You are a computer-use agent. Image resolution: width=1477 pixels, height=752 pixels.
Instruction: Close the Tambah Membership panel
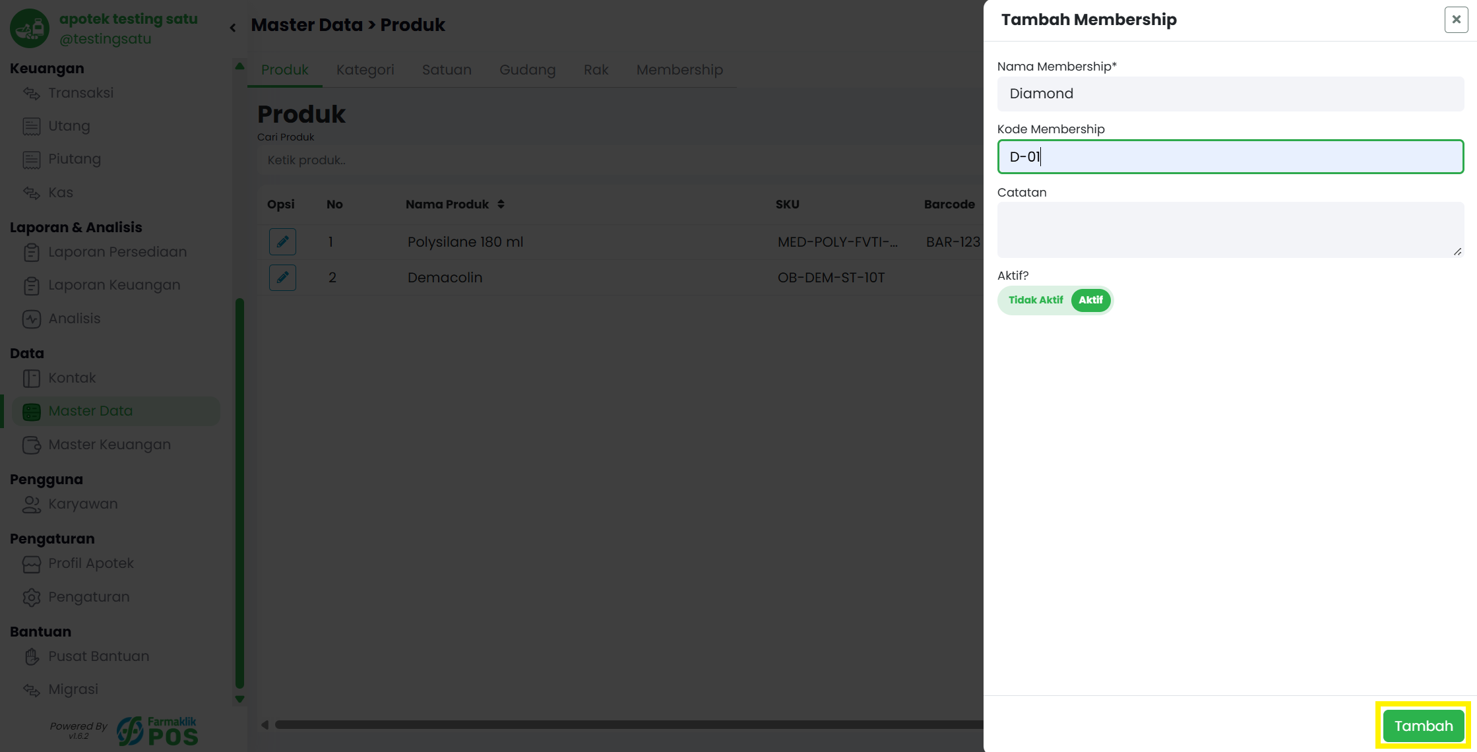(x=1456, y=20)
